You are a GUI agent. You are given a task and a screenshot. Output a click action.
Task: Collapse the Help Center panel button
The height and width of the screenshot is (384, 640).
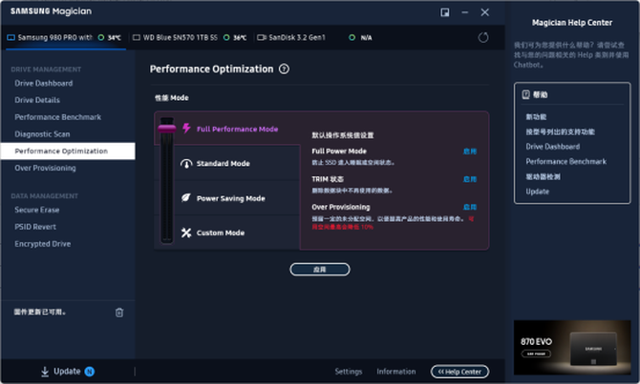click(460, 372)
